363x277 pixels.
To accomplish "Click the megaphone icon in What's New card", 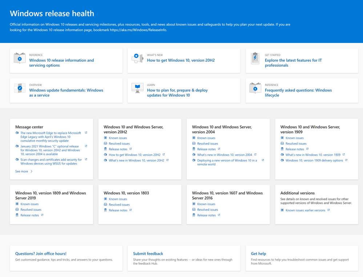I will point(137,58).
